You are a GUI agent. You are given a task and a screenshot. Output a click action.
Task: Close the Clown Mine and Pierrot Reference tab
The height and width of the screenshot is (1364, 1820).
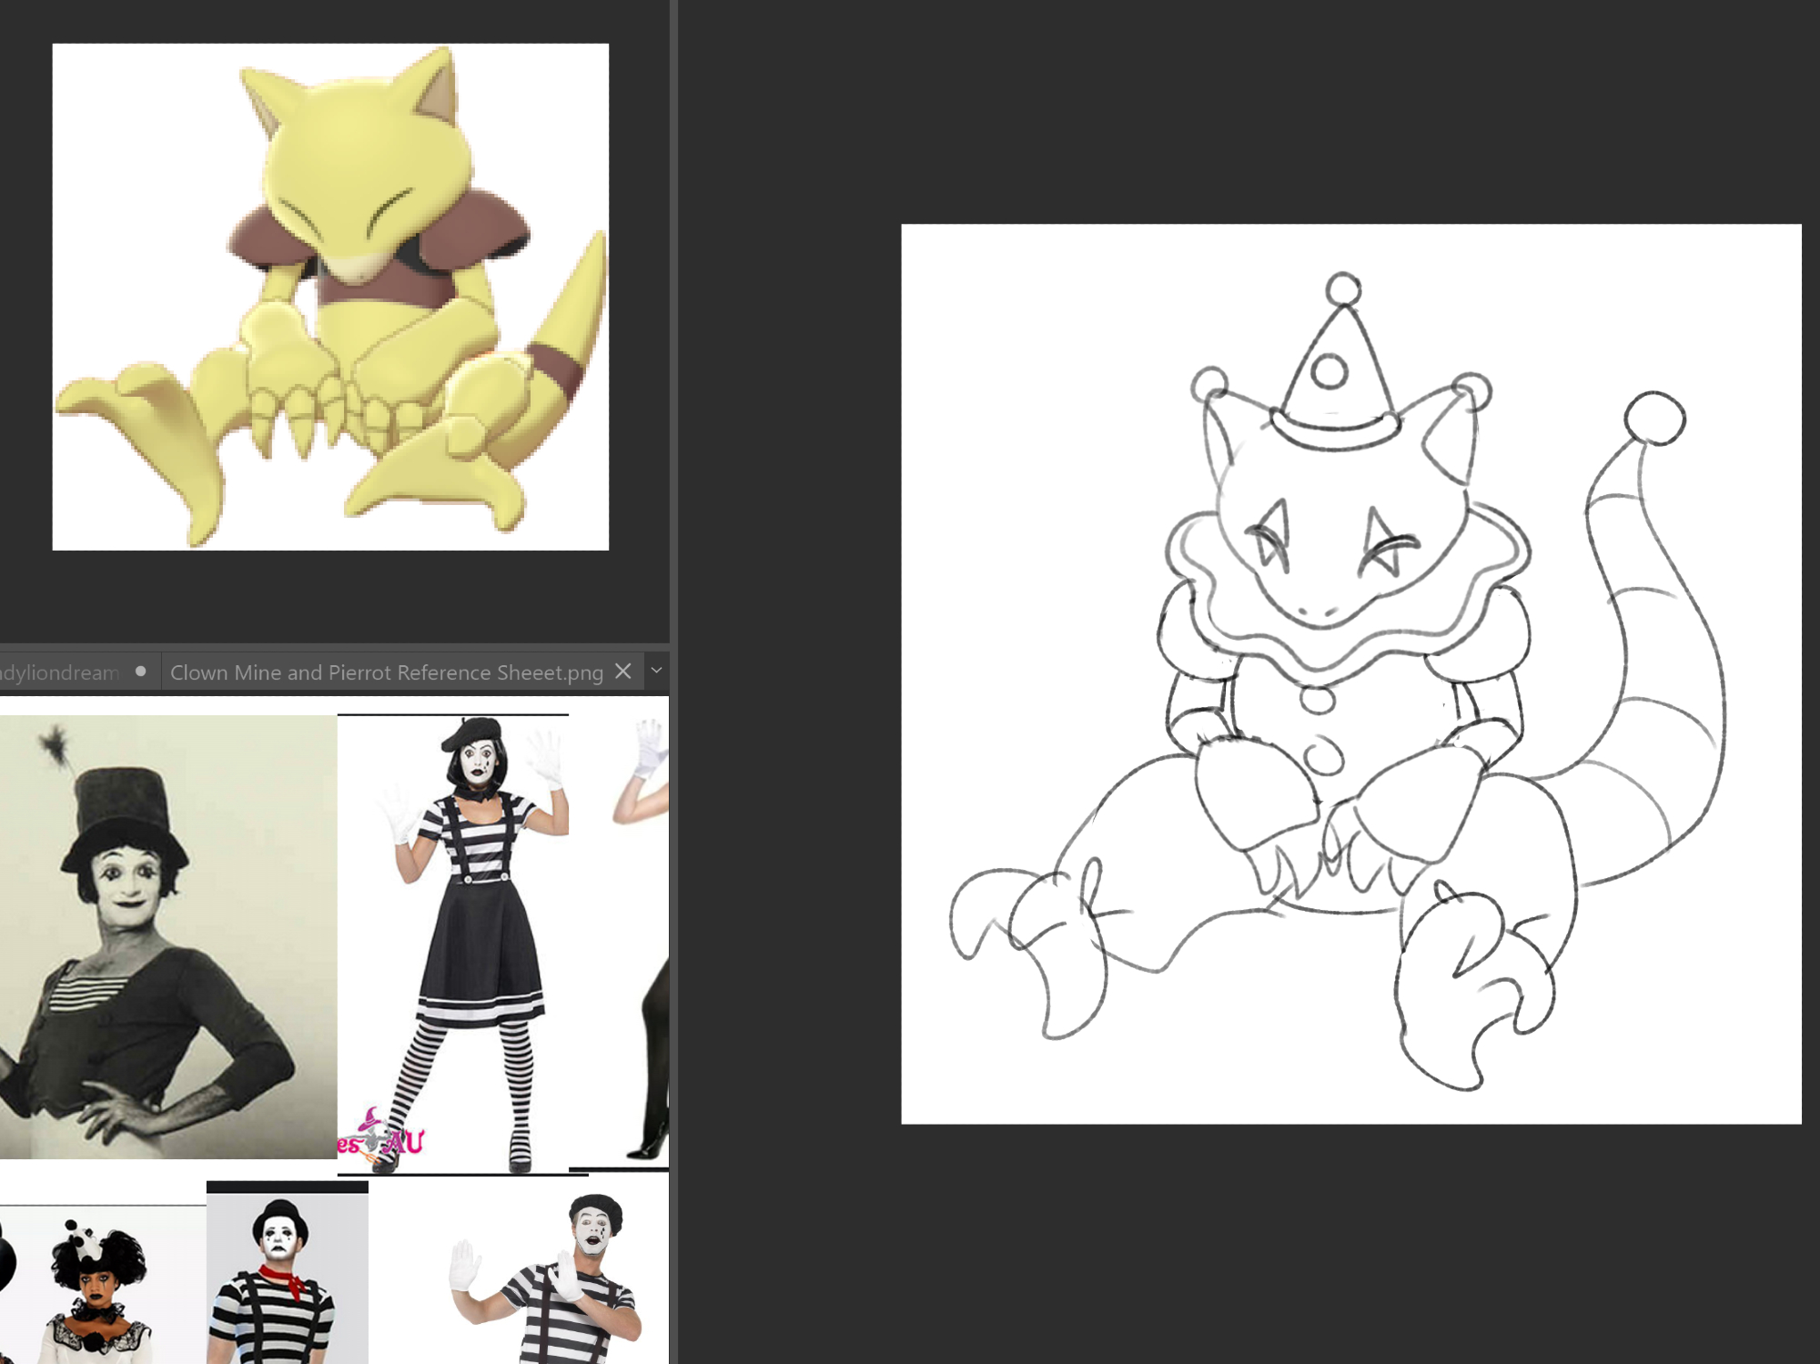[x=623, y=672]
